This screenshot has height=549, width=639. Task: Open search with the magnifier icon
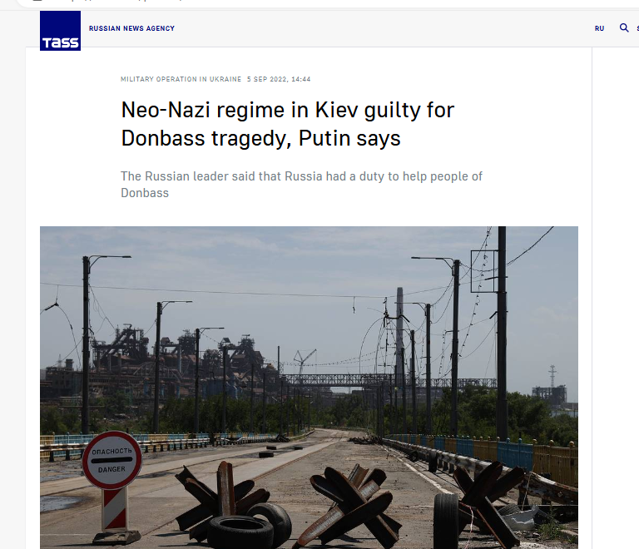(624, 27)
